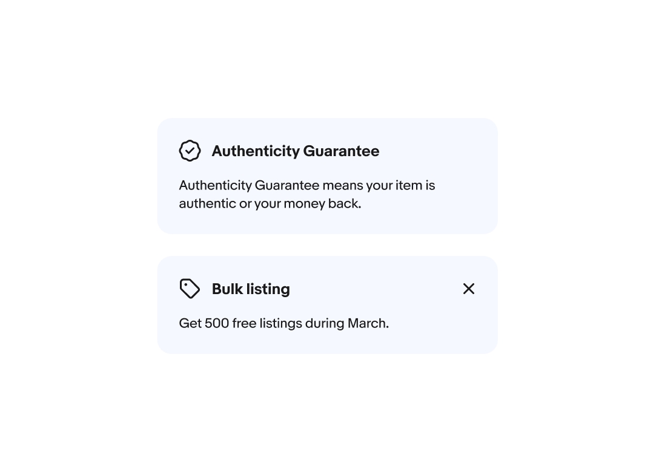Click the Bulk listing banner
This screenshot has width=656, height=472.
point(327,304)
